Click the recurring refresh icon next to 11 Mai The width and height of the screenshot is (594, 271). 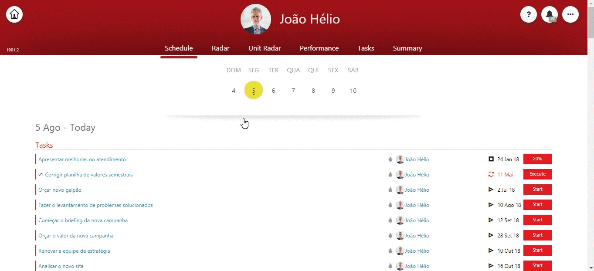[x=491, y=175]
